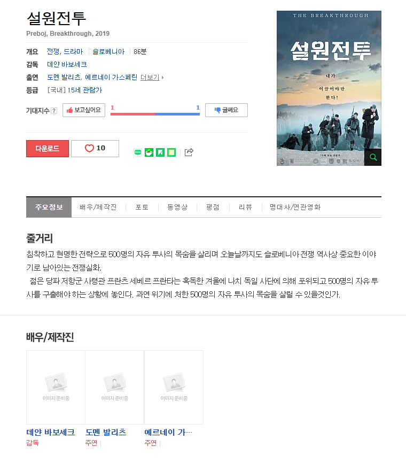Select the 명대사/연관영화 tab
Viewport: 406px width, 462px height.
tap(295, 207)
